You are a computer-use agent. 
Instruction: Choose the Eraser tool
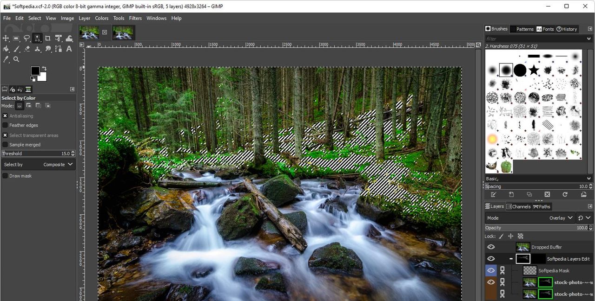[x=27, y=49]
